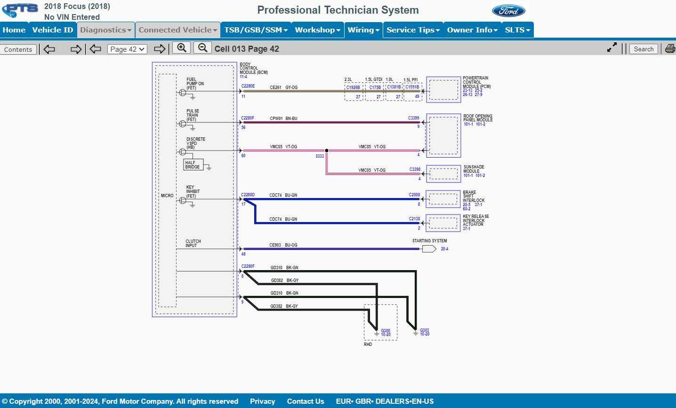Toggle fullscreen expand arrows icon

coord(612,48)
